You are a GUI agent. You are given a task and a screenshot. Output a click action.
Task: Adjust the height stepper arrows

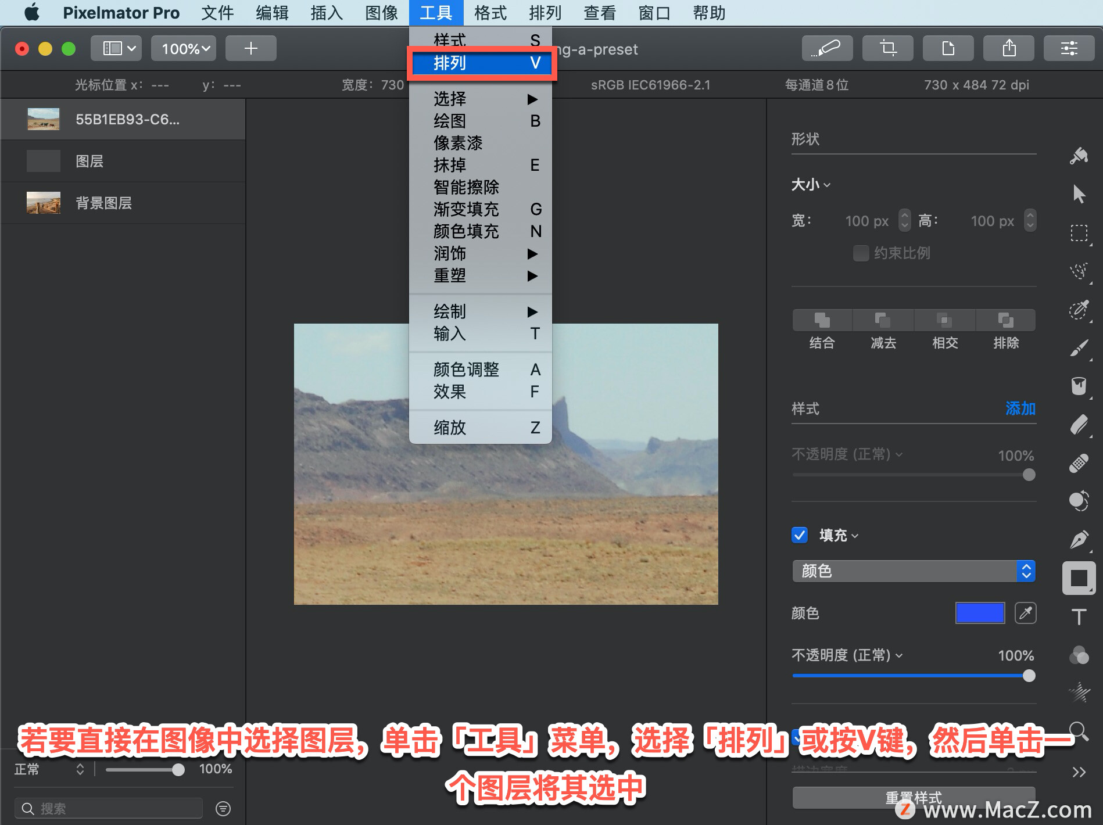[x=1030, y=220]
